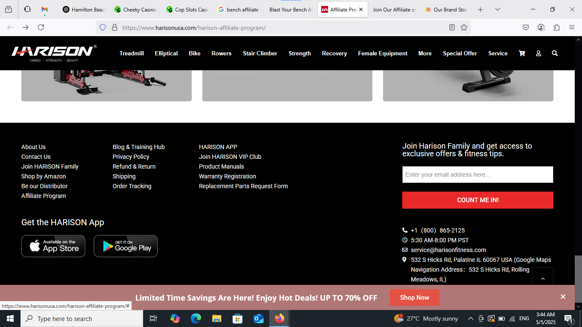The image size is (582, 327).
Task: Open File Explorer from the taskbar
Action: tap(216, 318)
